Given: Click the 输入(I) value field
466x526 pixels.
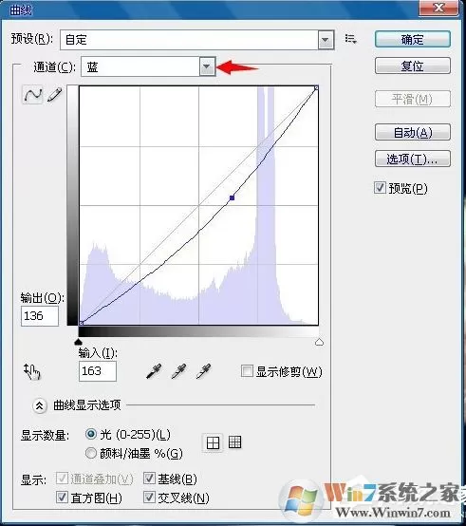Looking at the screenshot, I should point(98,371).
